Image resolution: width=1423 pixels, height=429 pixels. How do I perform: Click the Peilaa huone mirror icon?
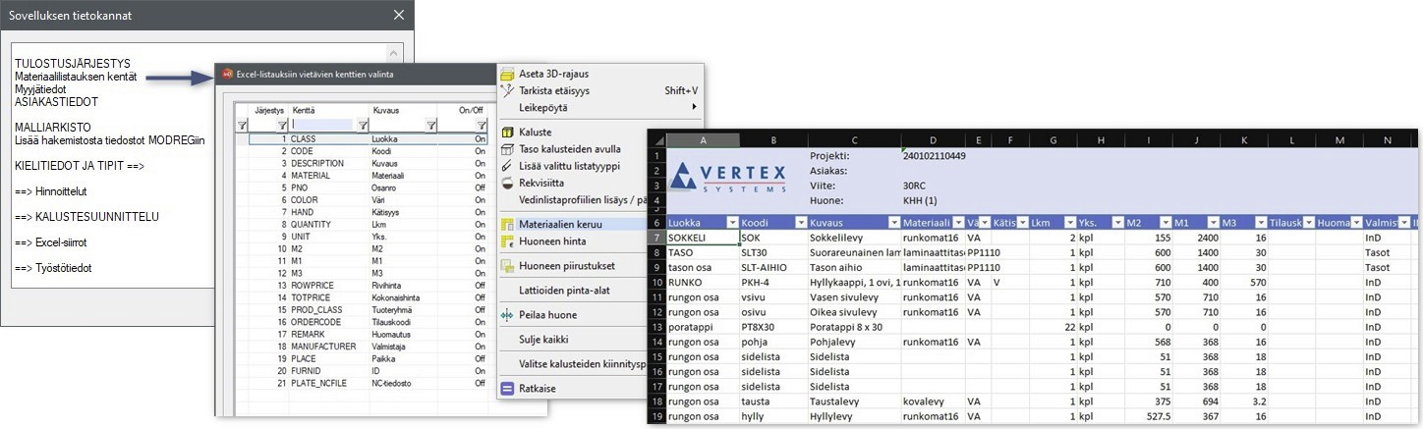pos(508,315)
